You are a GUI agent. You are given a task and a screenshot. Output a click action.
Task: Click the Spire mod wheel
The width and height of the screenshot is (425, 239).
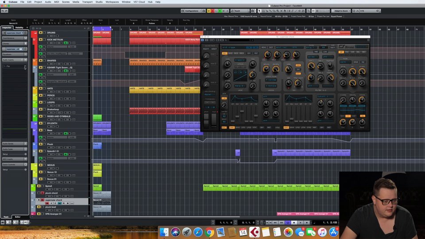[x=214, y=120]
